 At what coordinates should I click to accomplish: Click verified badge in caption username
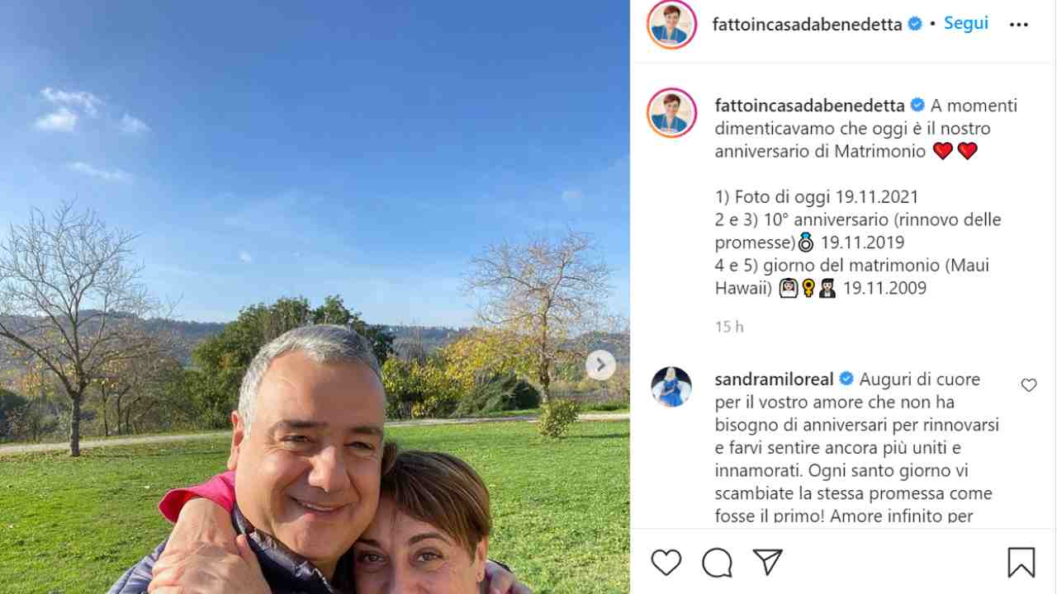point(917,106)
